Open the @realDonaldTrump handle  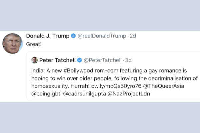pyautogui.click(x=102, y=36)
